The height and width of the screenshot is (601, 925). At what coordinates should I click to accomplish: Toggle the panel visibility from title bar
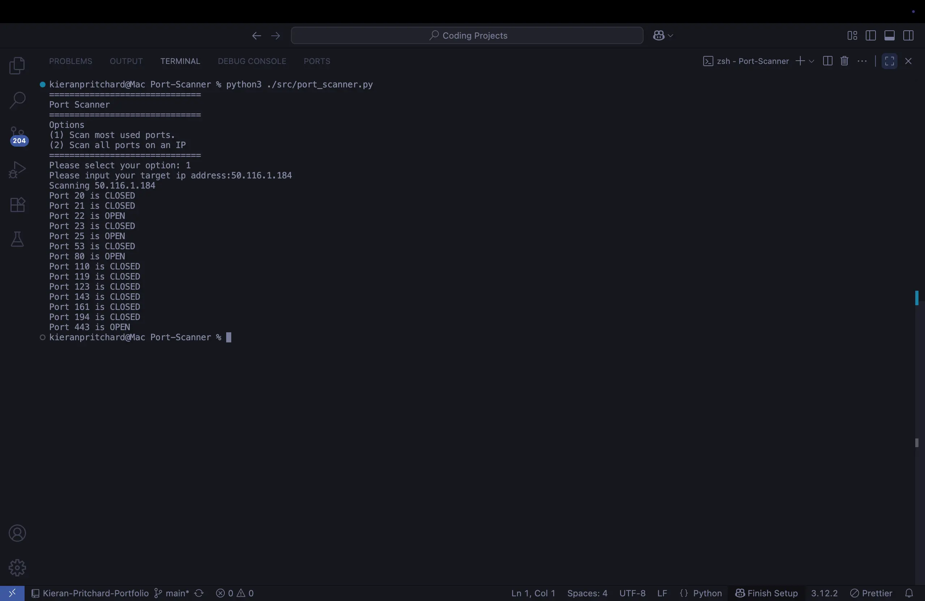click(890, 35)
